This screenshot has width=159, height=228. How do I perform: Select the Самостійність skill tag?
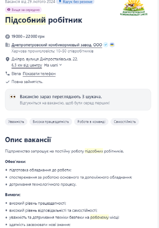coord(125,122)
